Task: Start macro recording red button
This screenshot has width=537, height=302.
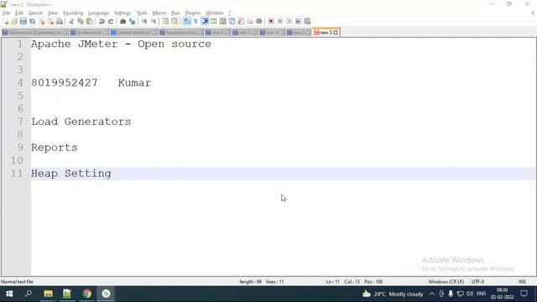Action: coord(271,22)
